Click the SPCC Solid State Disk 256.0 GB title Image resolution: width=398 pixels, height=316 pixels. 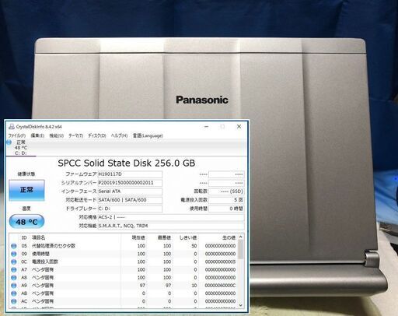click(x=127, y=163)
